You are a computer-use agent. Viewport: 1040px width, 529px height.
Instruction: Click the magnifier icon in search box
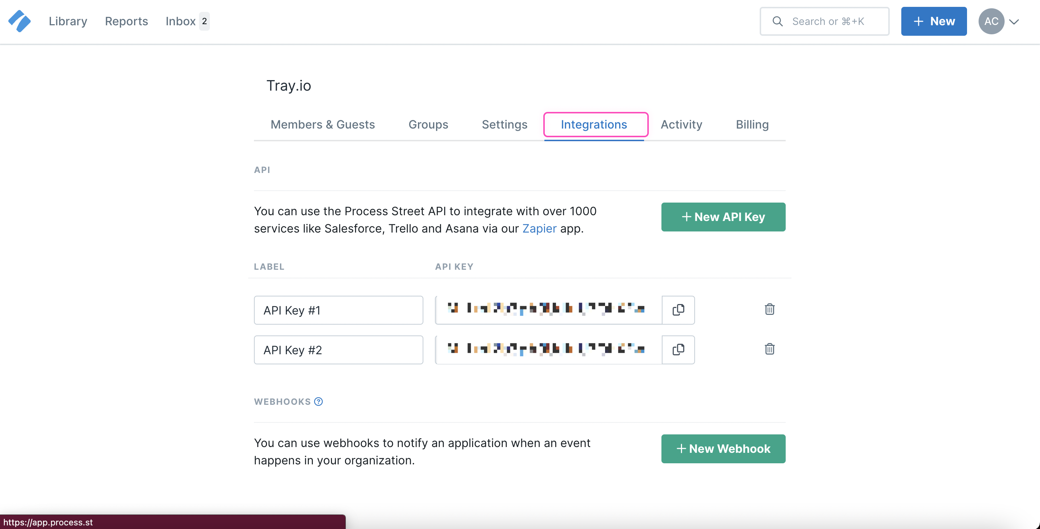(778, 21)
